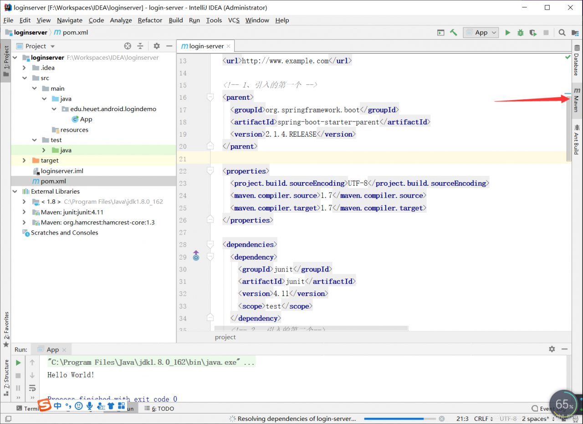583x424 pixels.
Task: Collapse the main folder
Action: (x=34, y=89)
